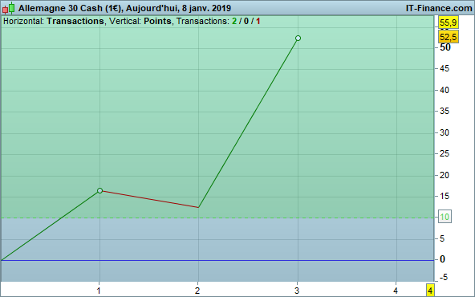Image resolution: width=475 pixels, height=297 pixels.
Task: Click the yellow 52,5 price label
Action: click(x=449, y=37)
